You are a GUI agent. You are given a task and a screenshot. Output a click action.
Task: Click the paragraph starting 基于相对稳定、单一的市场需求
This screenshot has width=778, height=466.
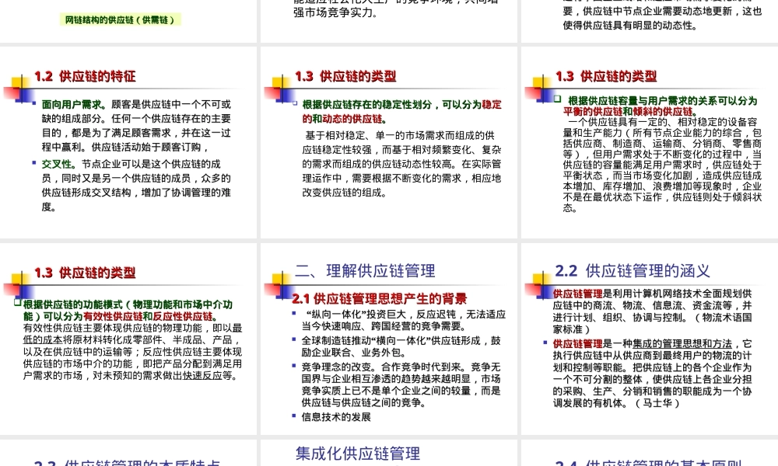(402, 164)
